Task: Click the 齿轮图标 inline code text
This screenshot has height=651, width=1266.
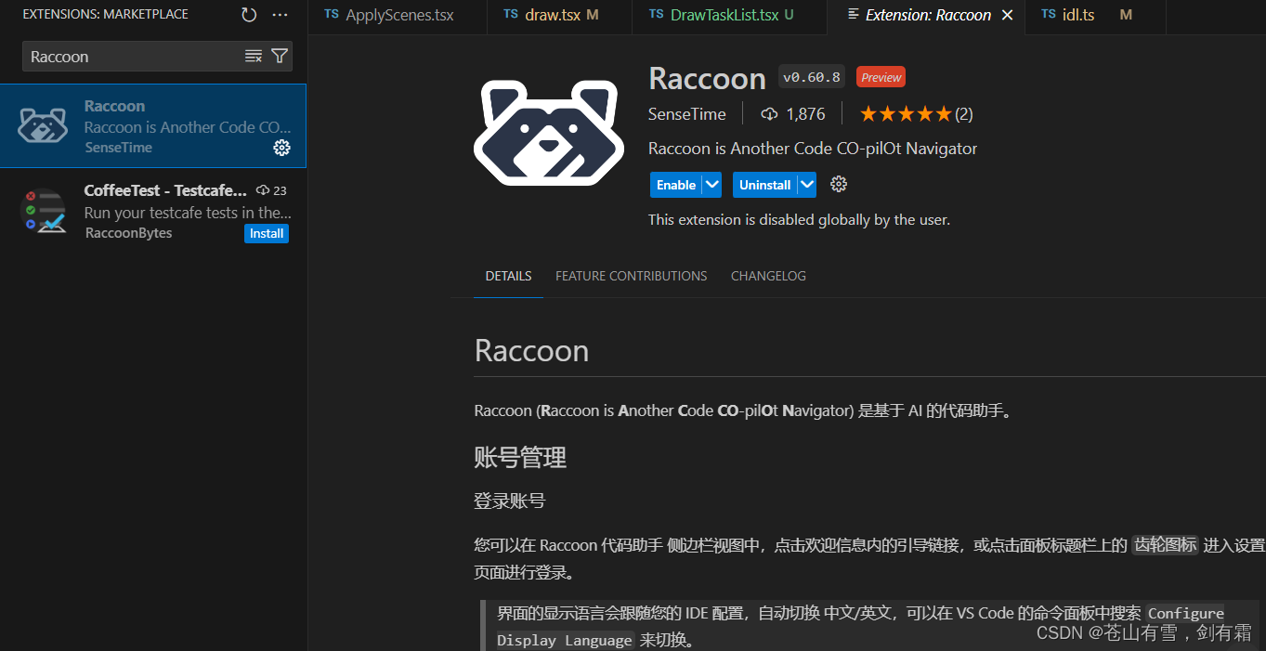Action: 1165,545
